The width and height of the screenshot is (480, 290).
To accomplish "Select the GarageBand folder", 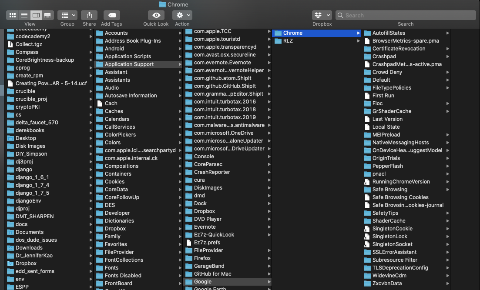I will pos(227,266).
